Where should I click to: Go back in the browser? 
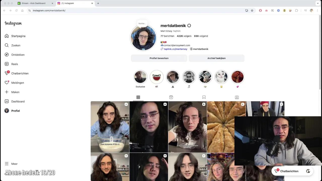pos(4,11)
